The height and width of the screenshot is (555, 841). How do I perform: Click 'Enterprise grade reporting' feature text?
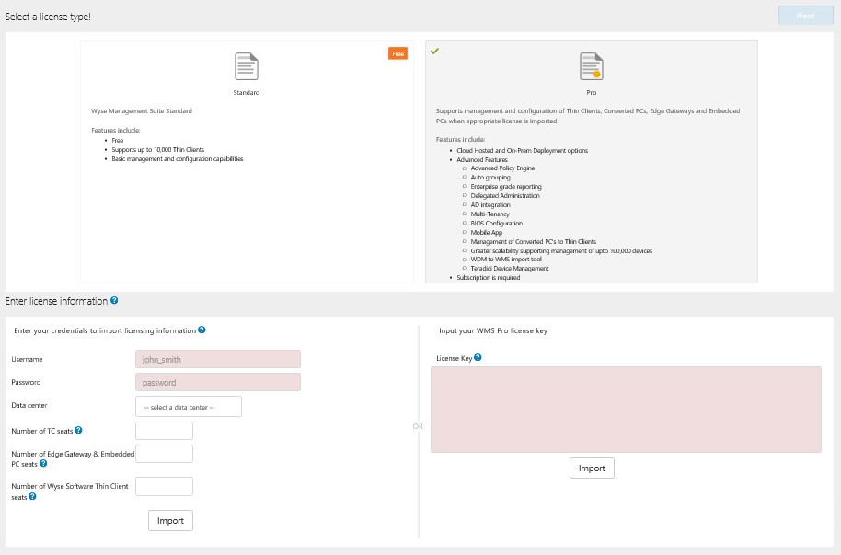coord(506,186)
